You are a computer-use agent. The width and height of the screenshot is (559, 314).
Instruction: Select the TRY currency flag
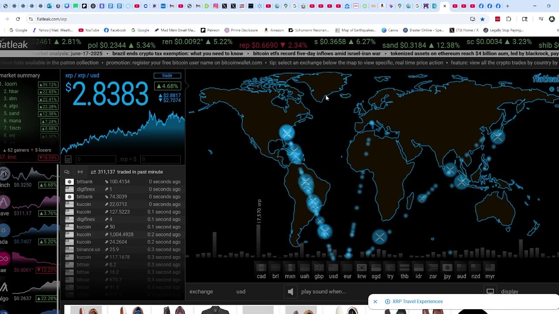(x=390, y=268)
